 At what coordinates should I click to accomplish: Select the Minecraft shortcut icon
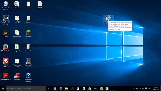(28, 34)
